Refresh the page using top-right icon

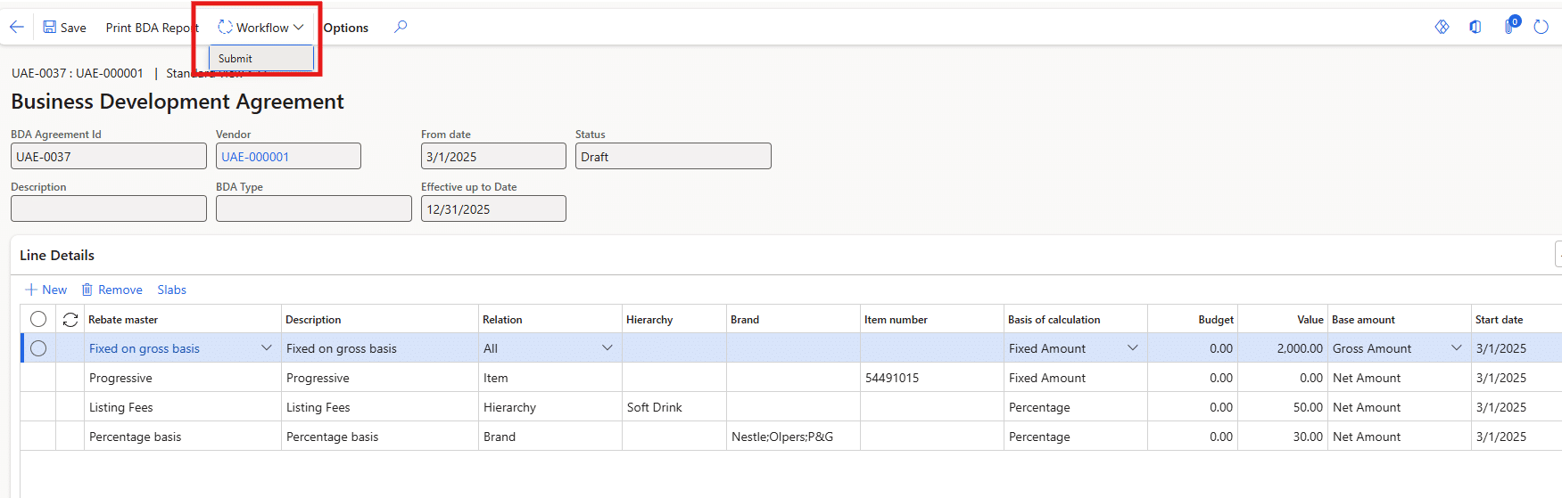tap(1541, 27)
